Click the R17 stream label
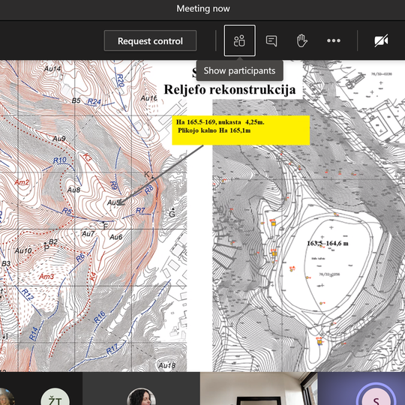Screen dimensions: 405x405 point(112,349)
